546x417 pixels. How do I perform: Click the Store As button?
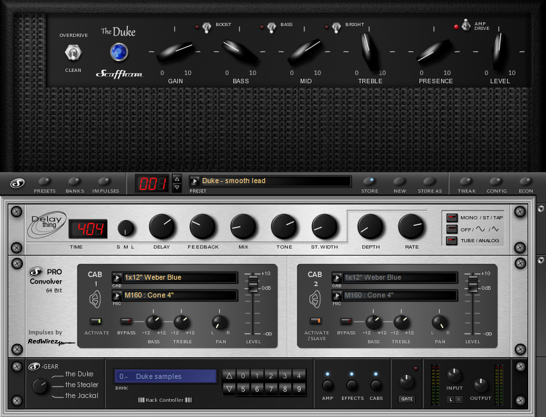[429, 181]
